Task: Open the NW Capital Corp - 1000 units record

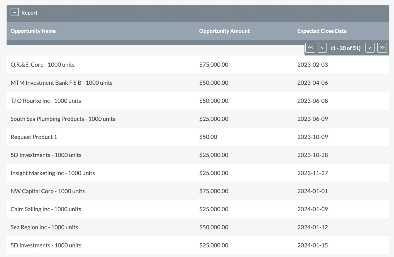Action: tap(48, 191)
